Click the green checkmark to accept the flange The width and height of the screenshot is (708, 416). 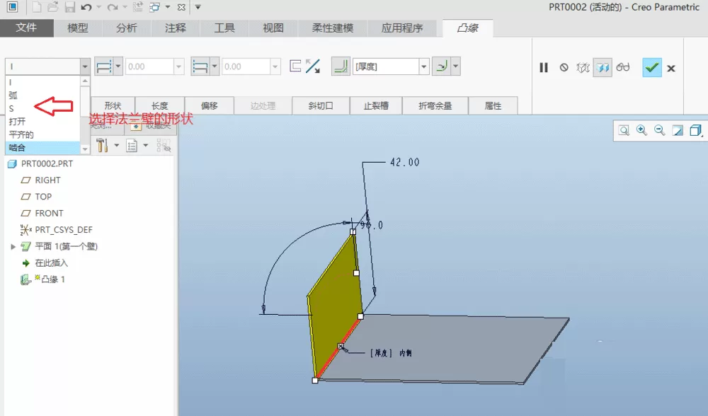tap(651, 68)
